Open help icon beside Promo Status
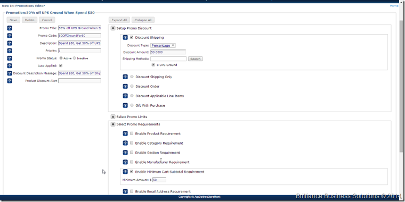405x202 pixels. 10,58
